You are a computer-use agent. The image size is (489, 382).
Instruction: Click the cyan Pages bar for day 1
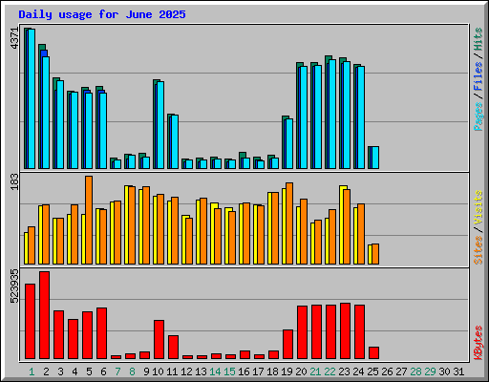click(x=32, y=98)
